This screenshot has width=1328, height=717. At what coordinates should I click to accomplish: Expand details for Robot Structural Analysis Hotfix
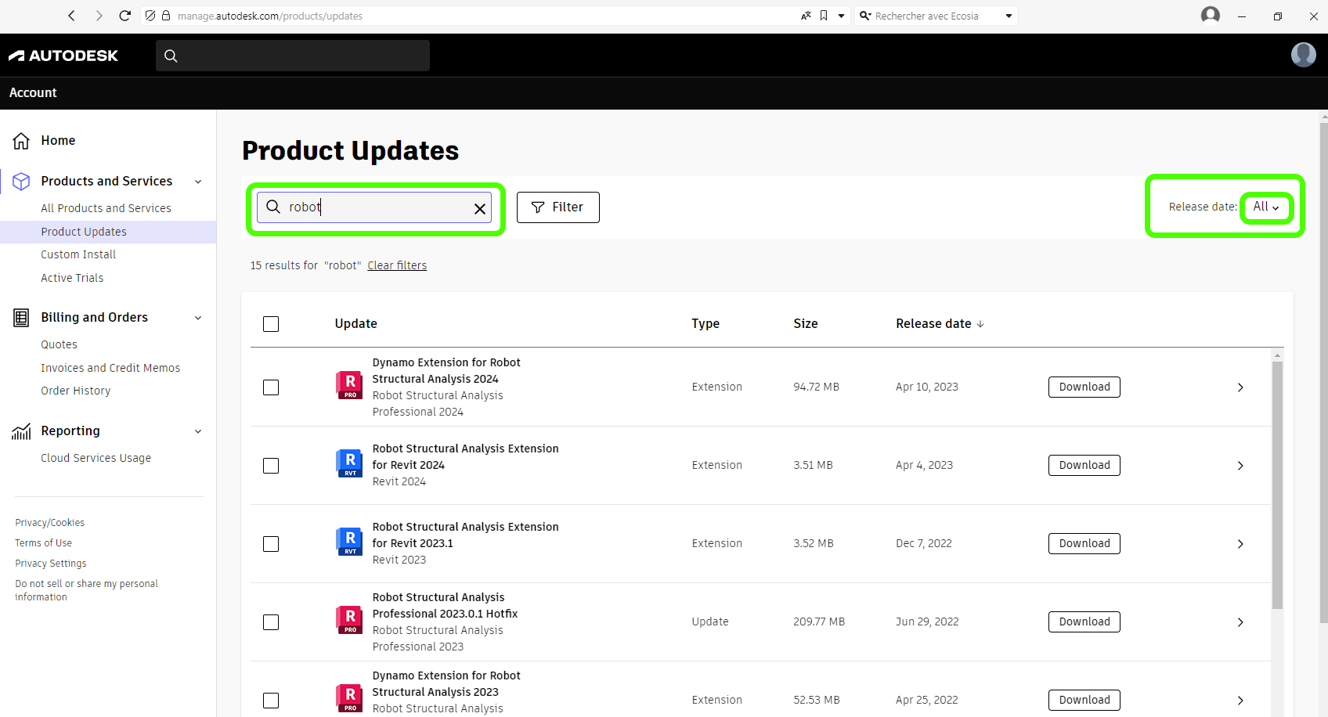pos(1240,622)
